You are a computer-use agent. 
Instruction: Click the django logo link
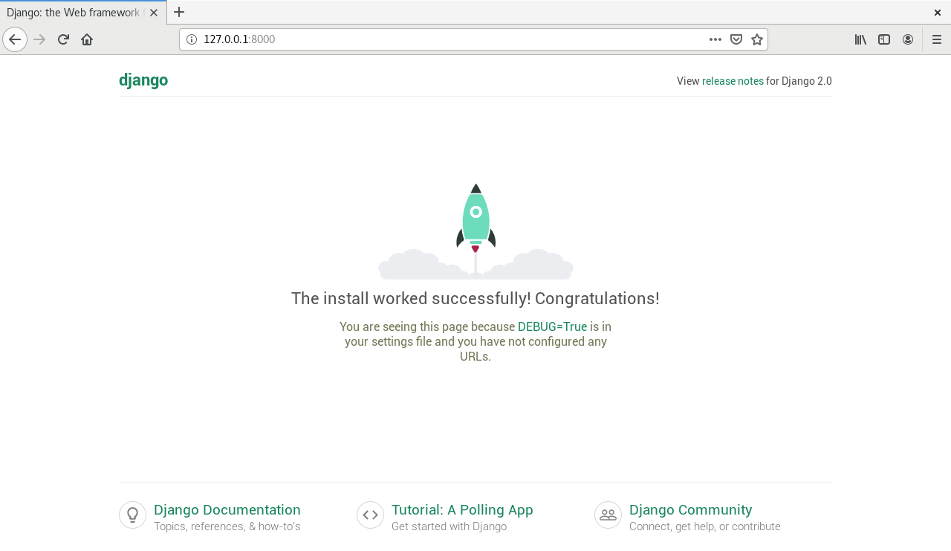click(x=143, y=80)
